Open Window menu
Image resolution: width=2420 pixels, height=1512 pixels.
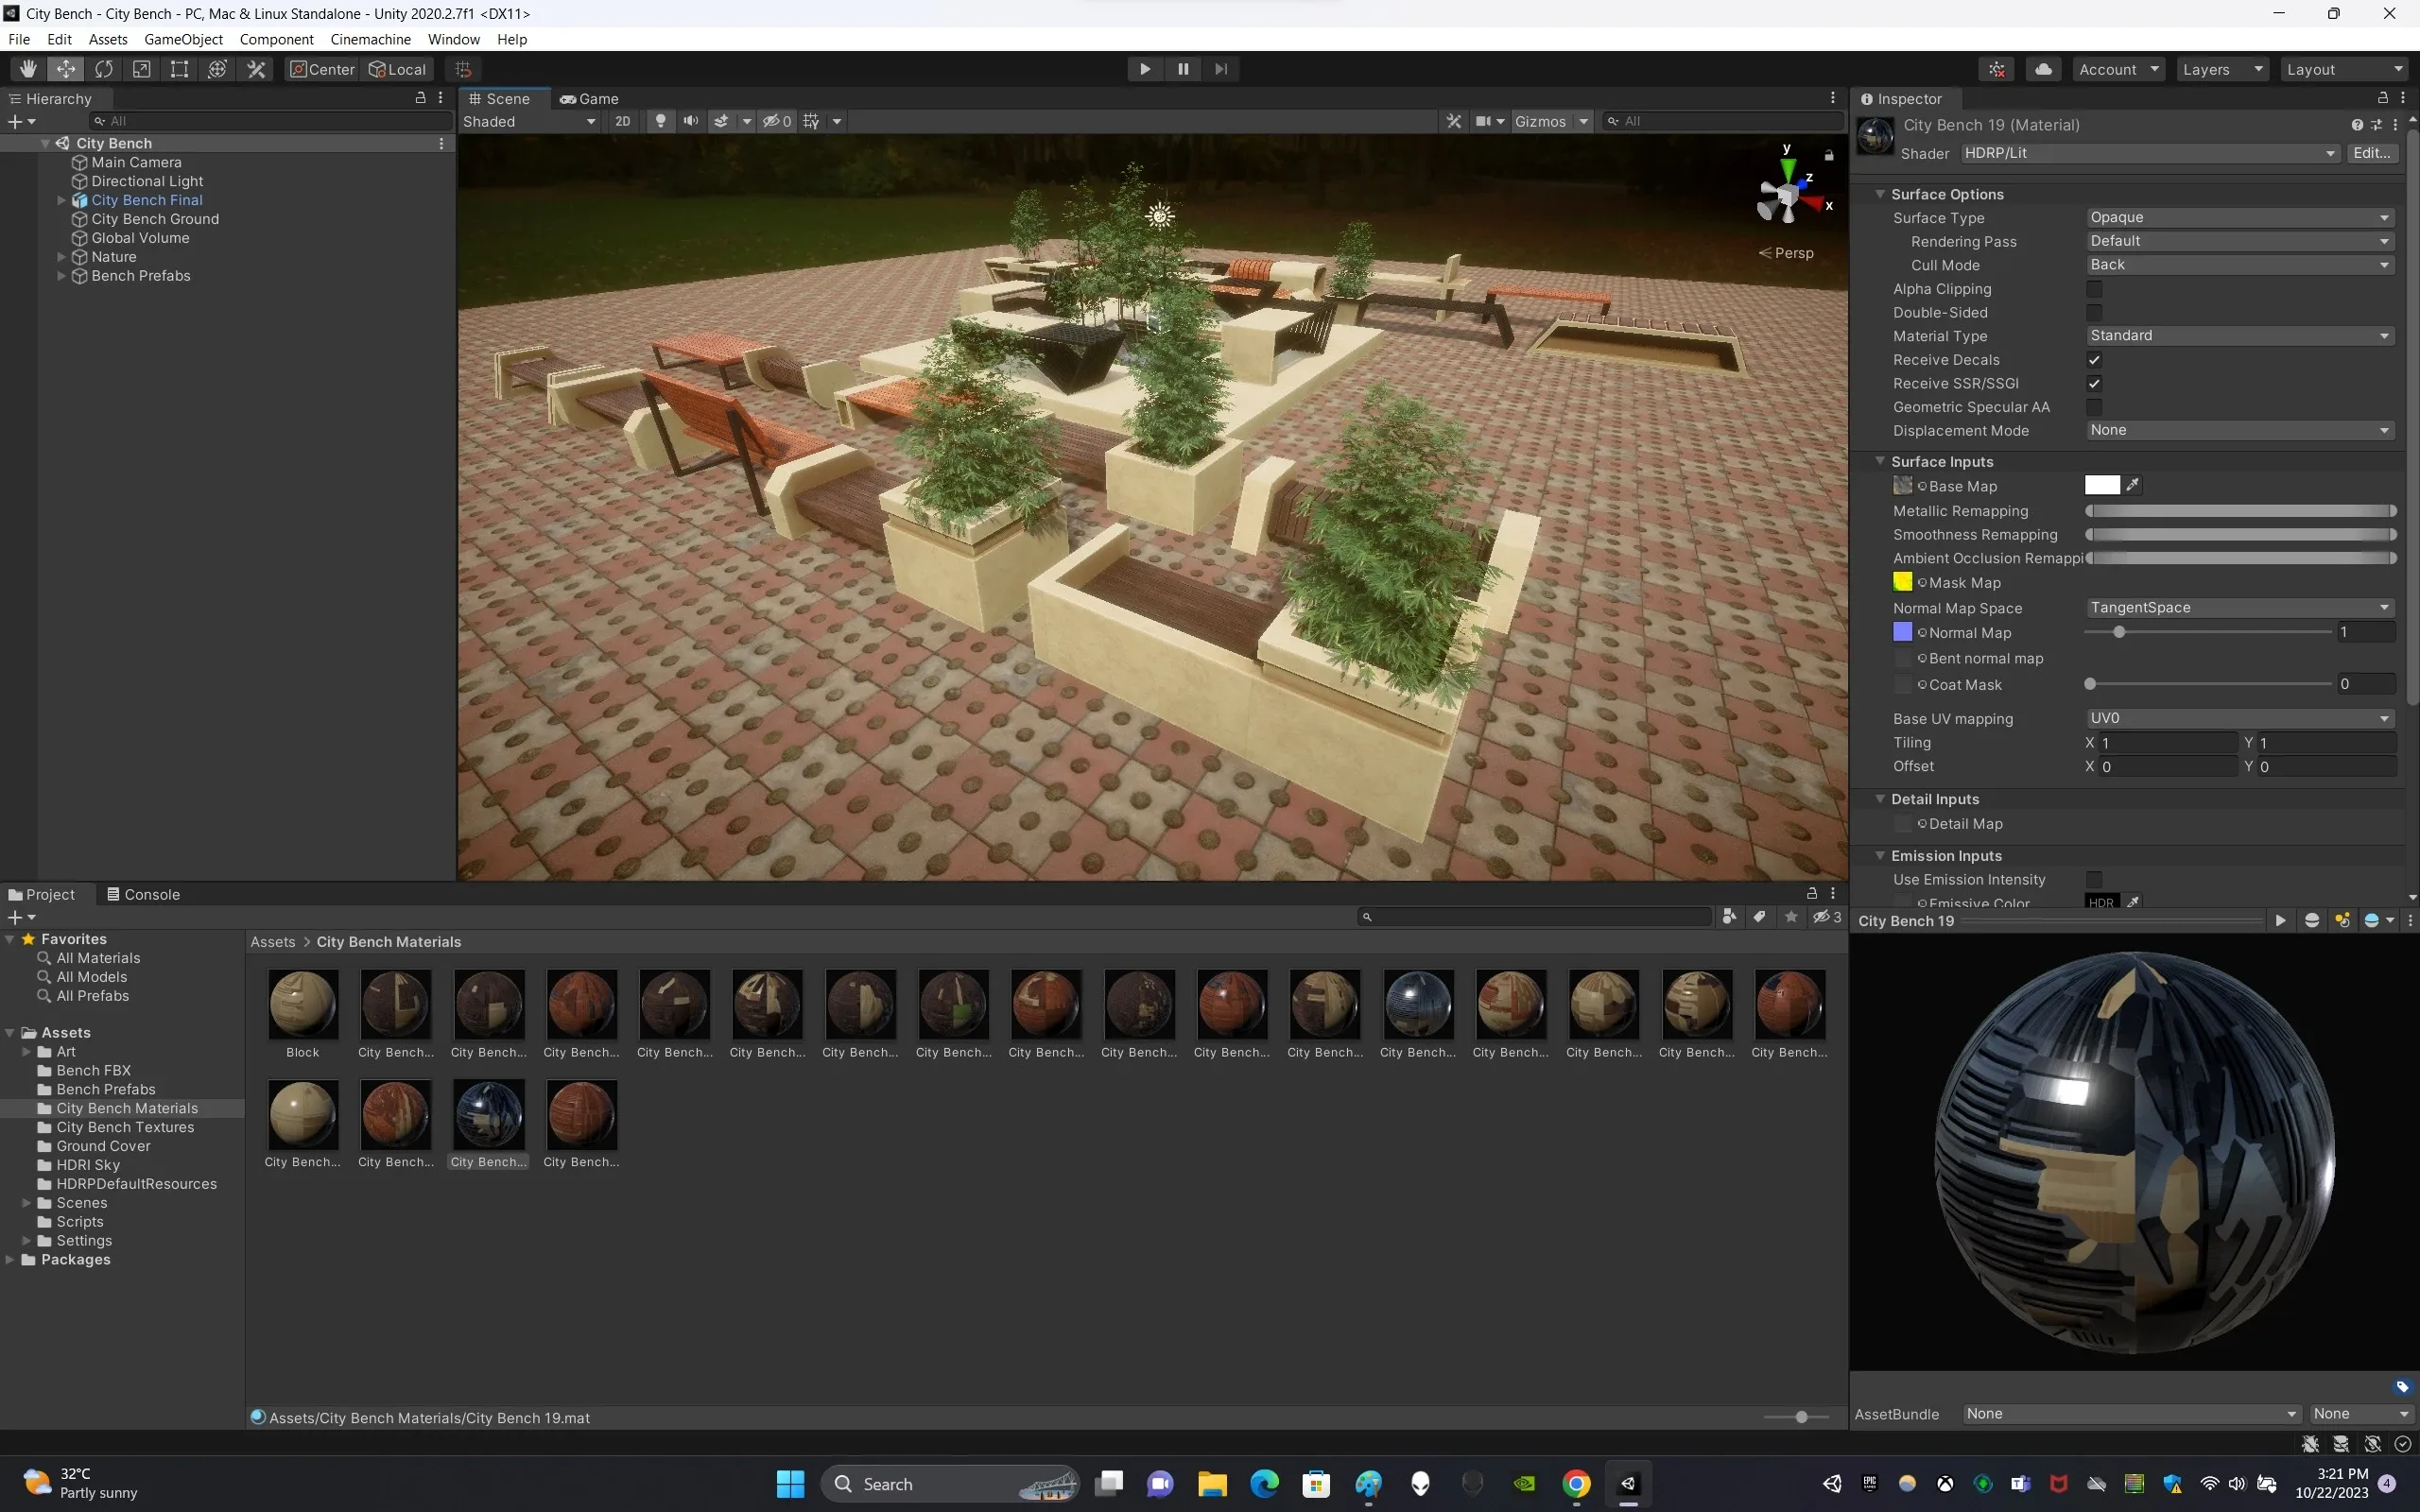(x=453, y=39)
